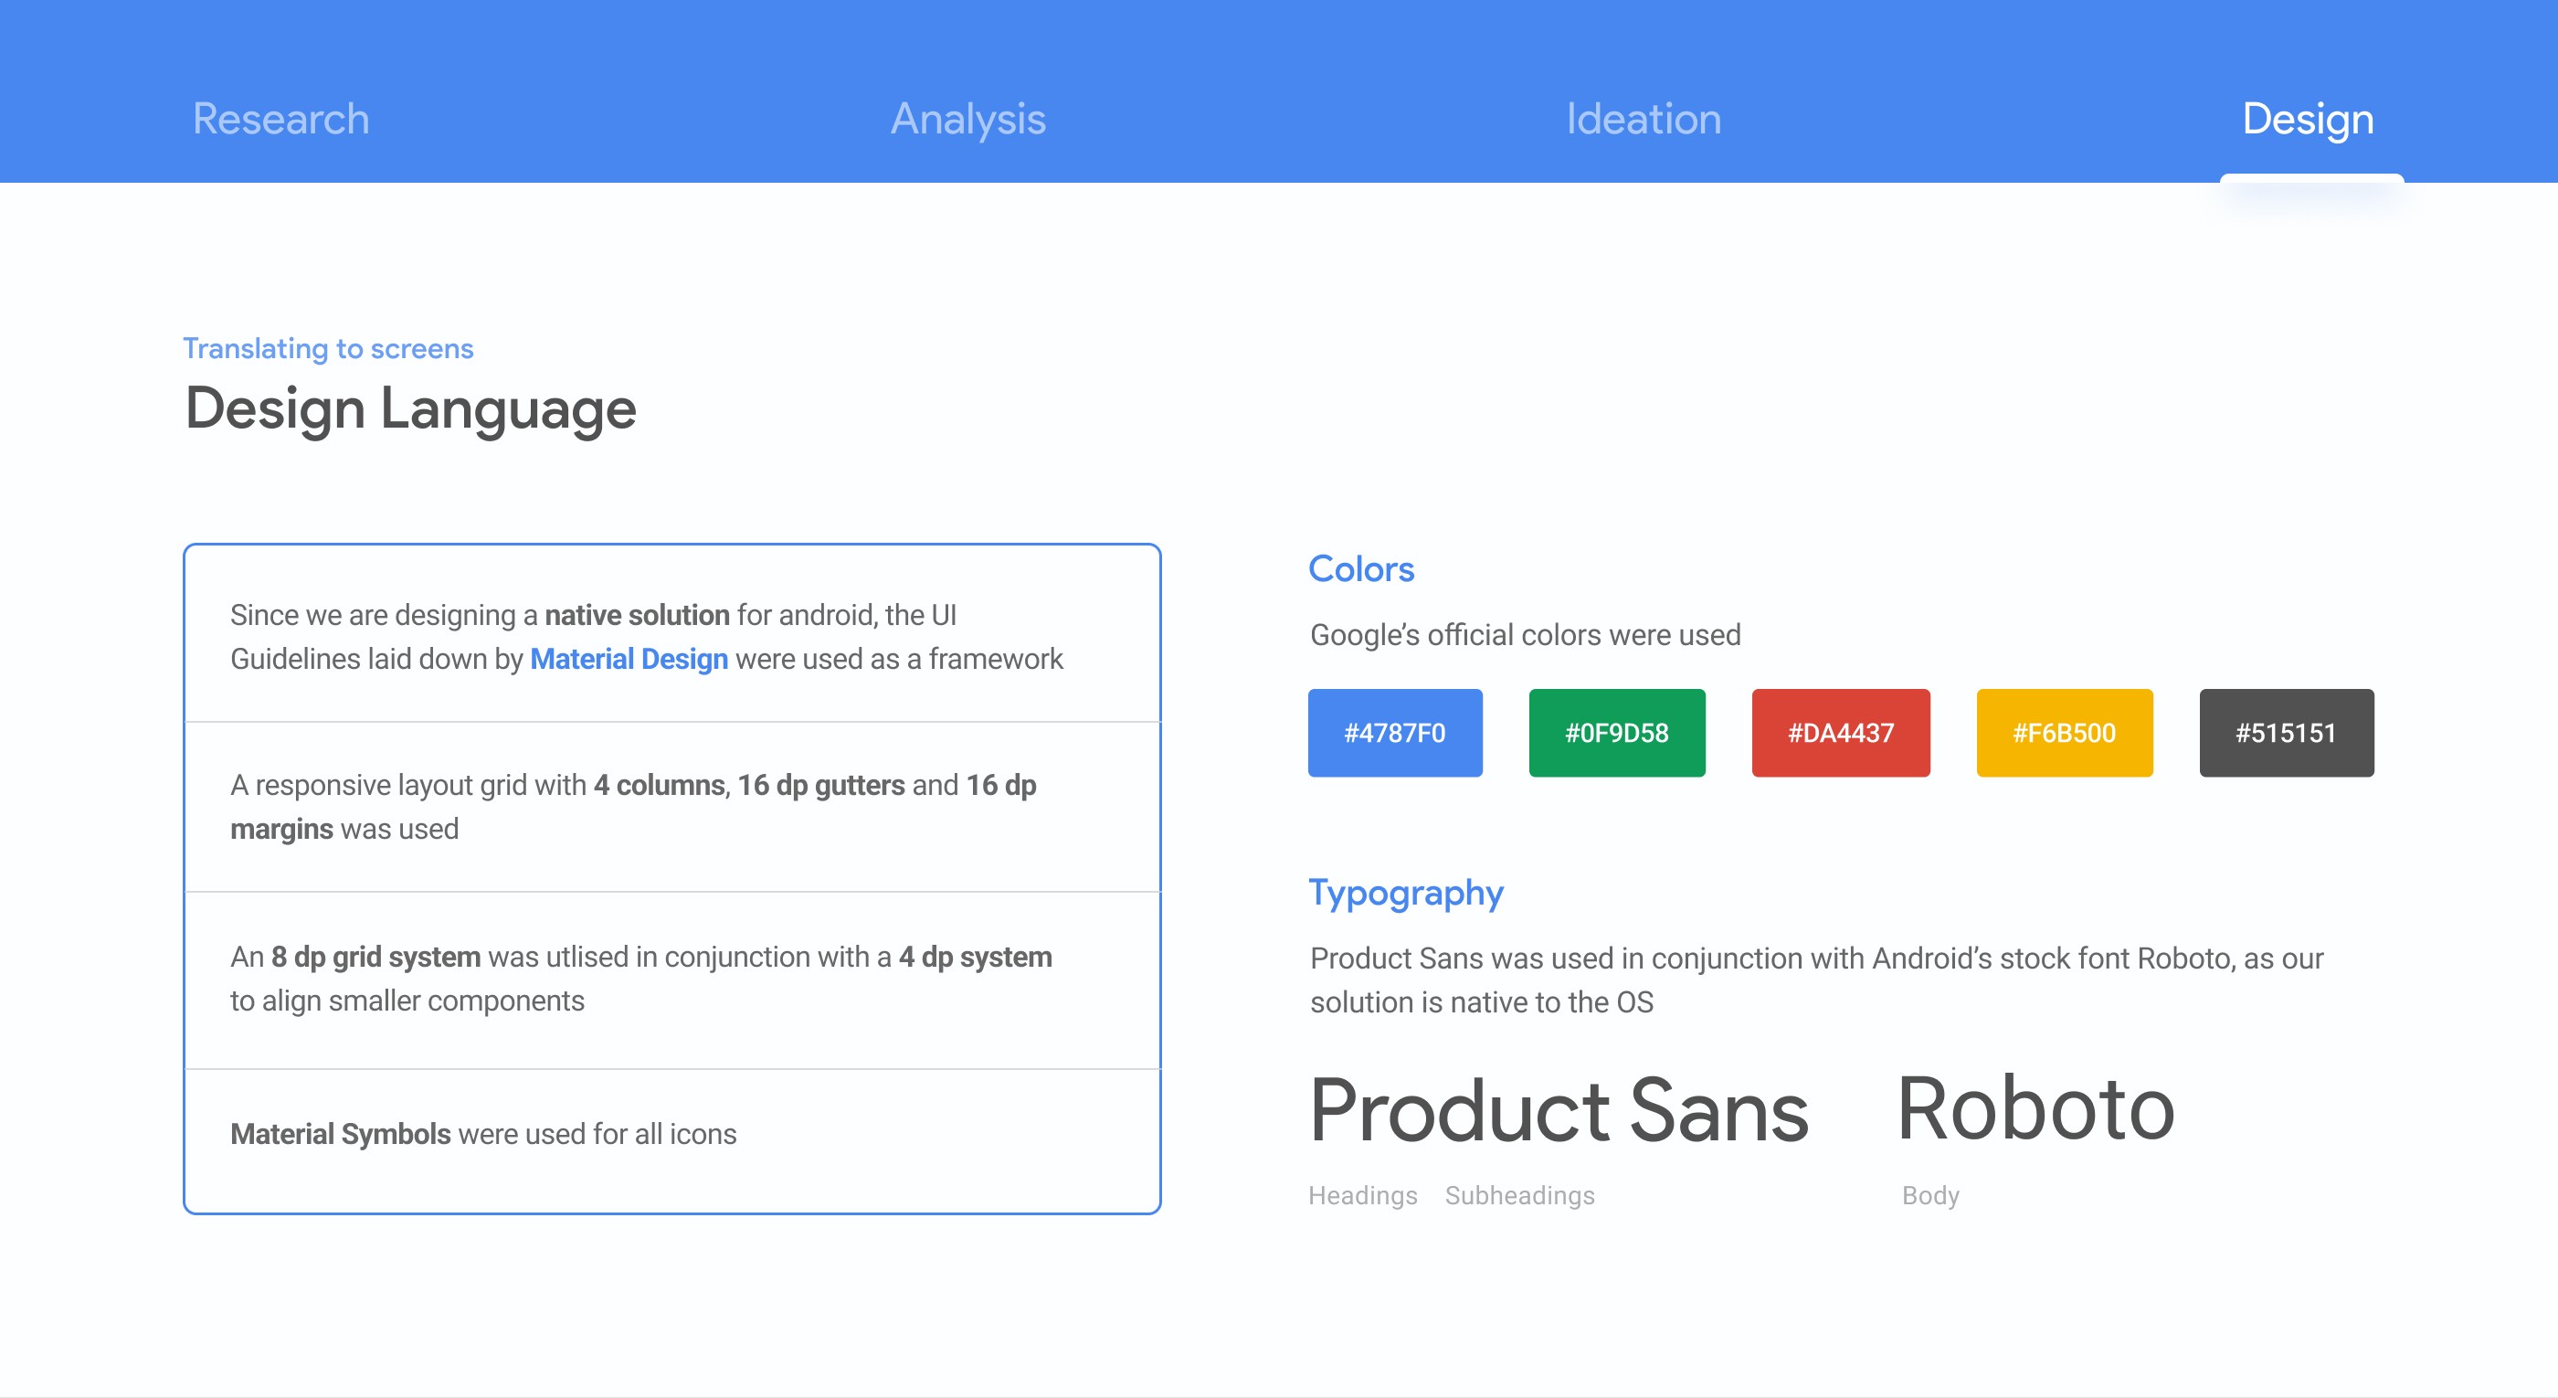
Task: Click the blue #4787F0 color swatch
Action: coord(1394,733)
